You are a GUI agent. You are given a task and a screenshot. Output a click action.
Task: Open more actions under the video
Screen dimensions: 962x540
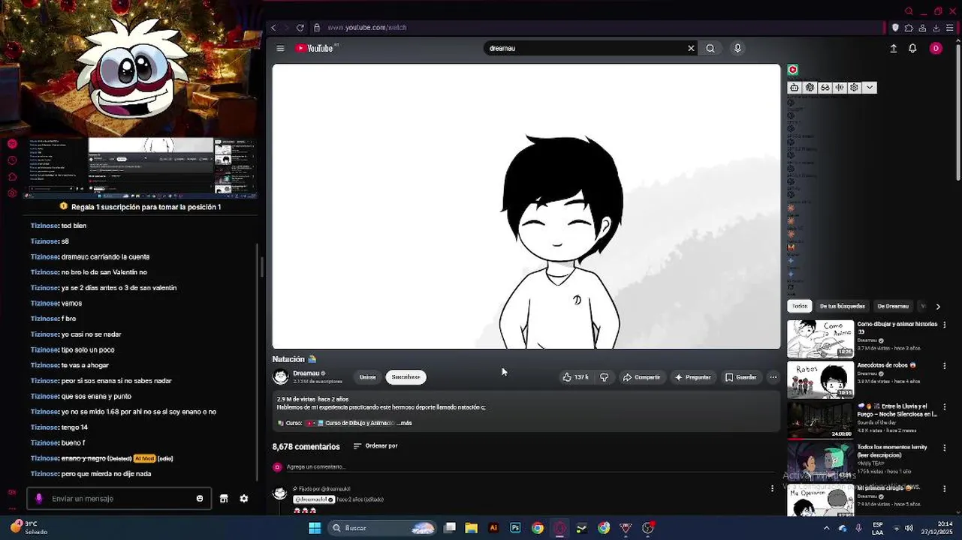(x=773, y=377)
